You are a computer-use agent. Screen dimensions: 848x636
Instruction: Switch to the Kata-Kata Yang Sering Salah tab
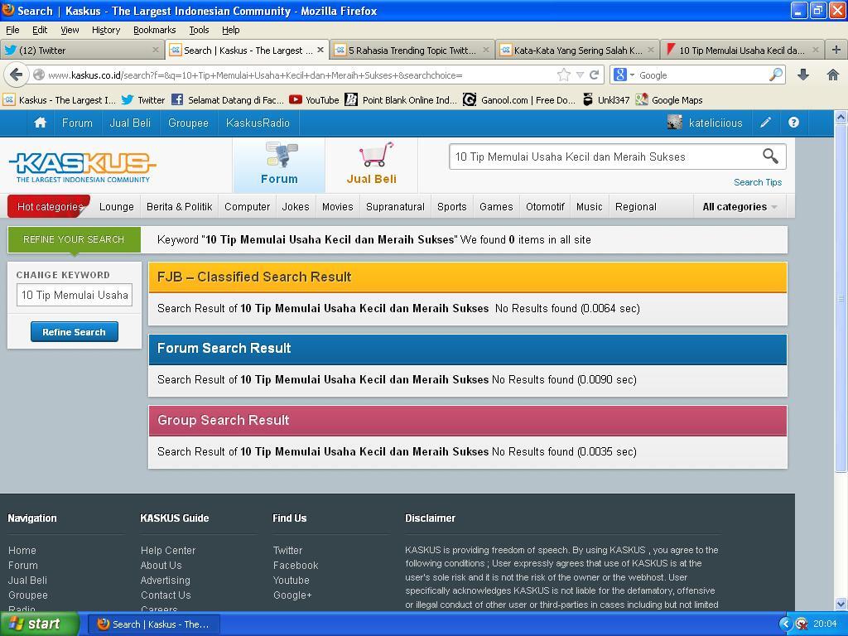pyautogui.click(x=577, y=50)
